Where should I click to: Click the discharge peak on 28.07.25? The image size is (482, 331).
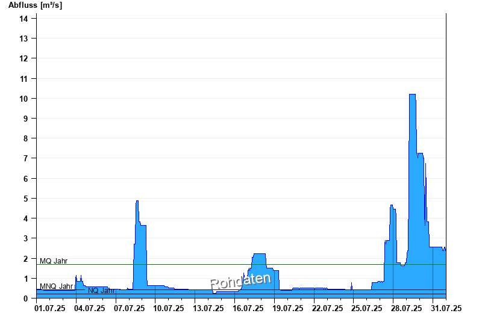(391, 205)
